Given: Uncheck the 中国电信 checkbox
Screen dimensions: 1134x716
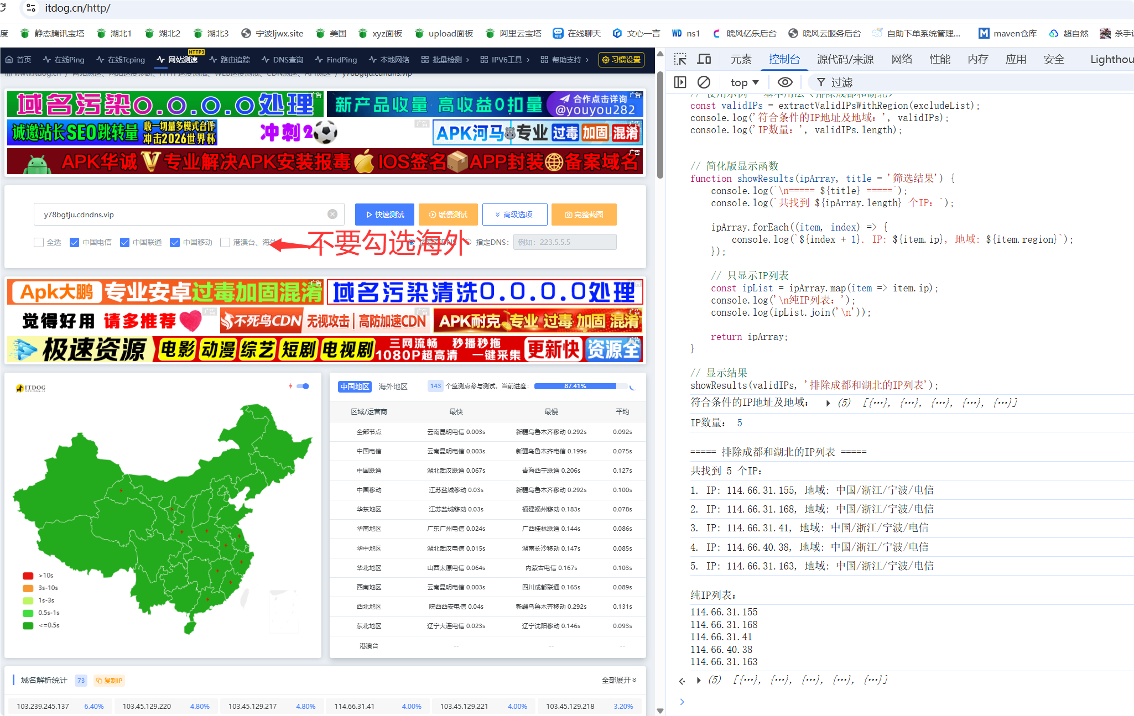Looking at the screenshot, I should click(74, 242).
